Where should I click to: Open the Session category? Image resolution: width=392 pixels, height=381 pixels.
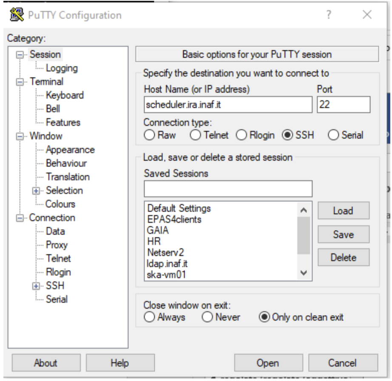45,54
